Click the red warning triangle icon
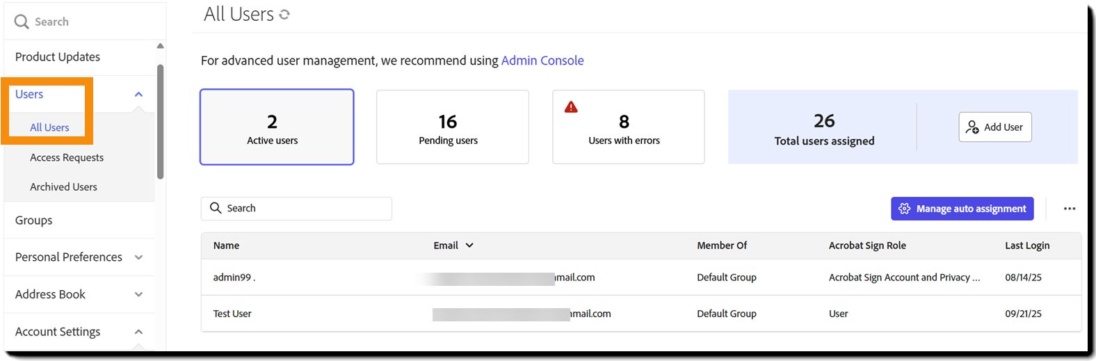The height and width of the screenshot is (361, 1096). click(571, 107)
